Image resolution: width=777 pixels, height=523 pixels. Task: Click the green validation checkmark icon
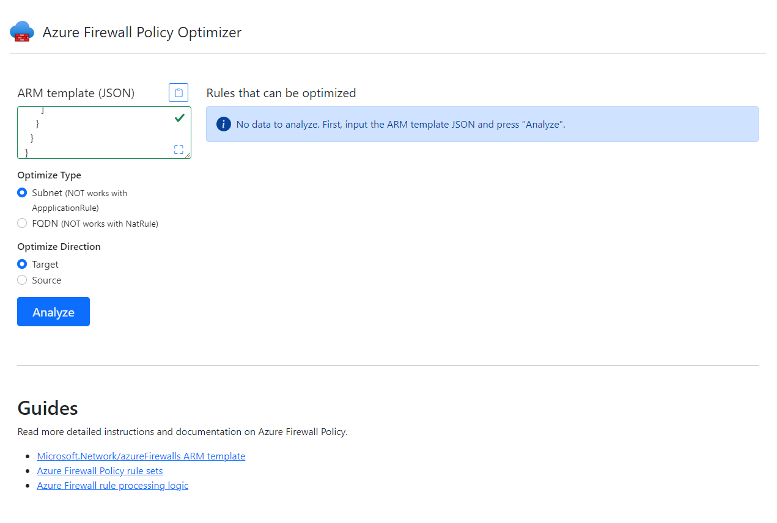coord(179,118)
